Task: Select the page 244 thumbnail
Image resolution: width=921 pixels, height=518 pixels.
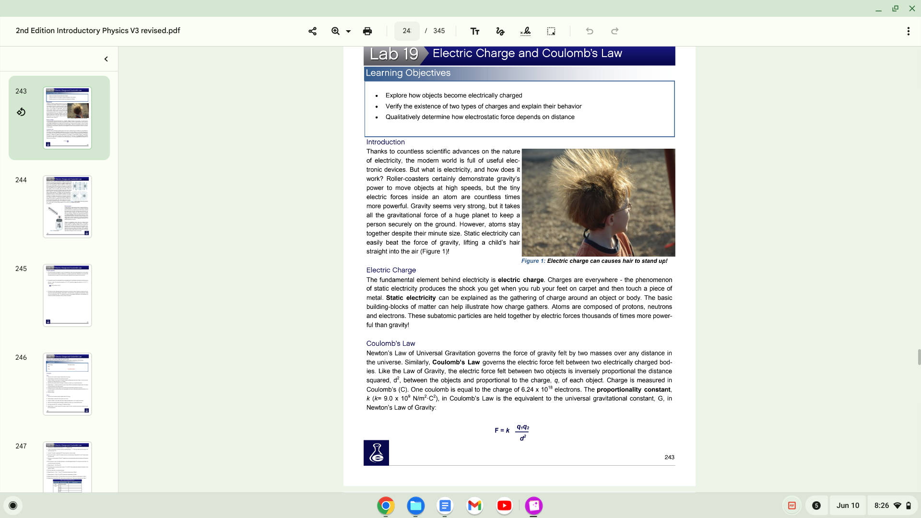Action: click(67, 207)
